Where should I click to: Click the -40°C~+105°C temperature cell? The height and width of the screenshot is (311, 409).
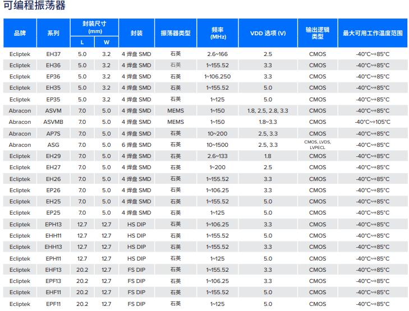(373, 122)
